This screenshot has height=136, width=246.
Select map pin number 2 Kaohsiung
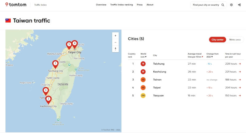tap(48, 99)
